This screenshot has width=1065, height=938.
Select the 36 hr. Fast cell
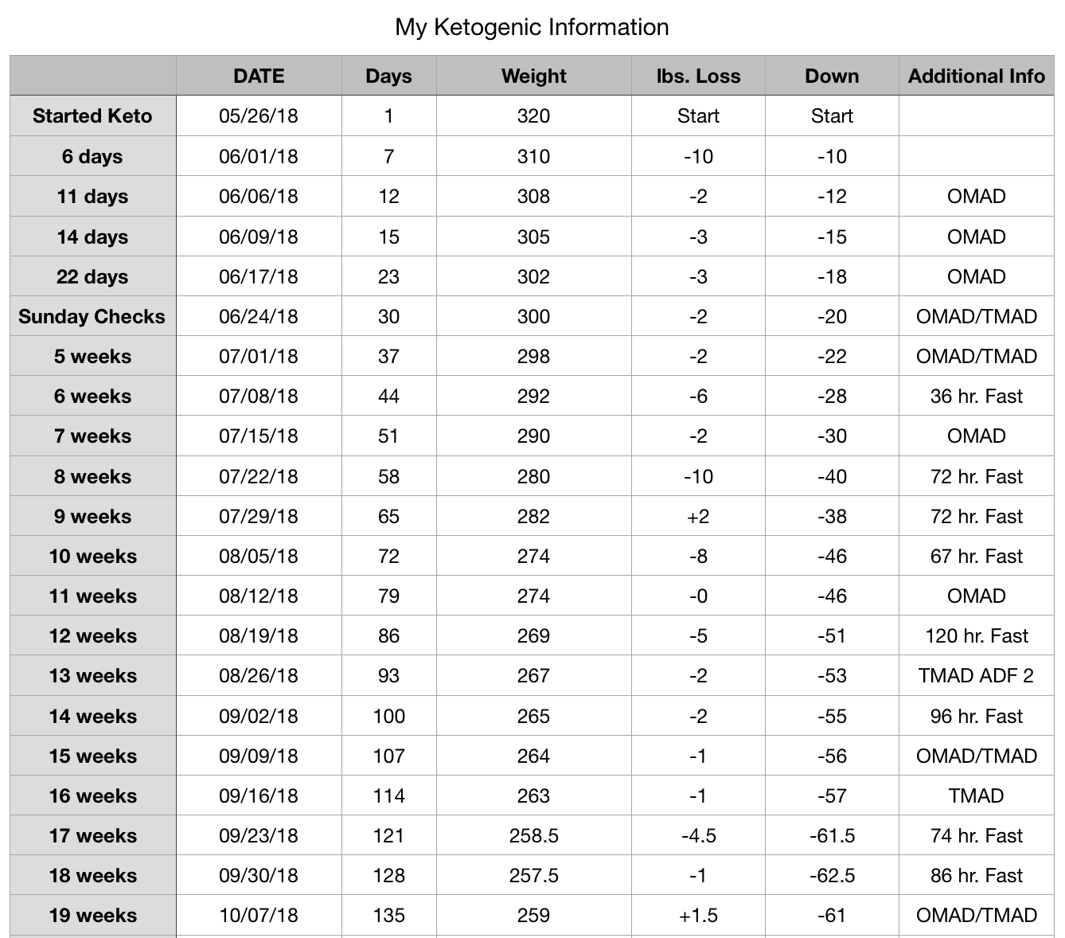pyautogui.click(x=977, y=396)
